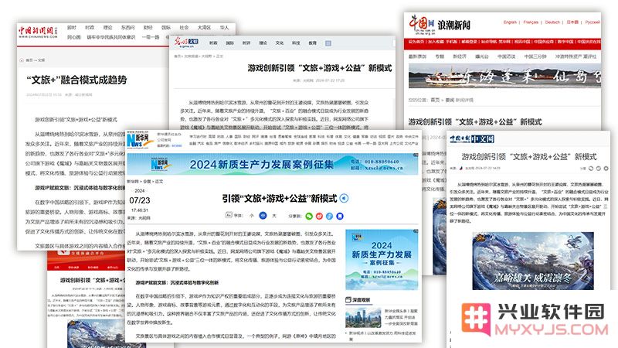Click second share icon on China Daily article
Image resolution: width=618 pixels, height=348 pixels.
598,169
